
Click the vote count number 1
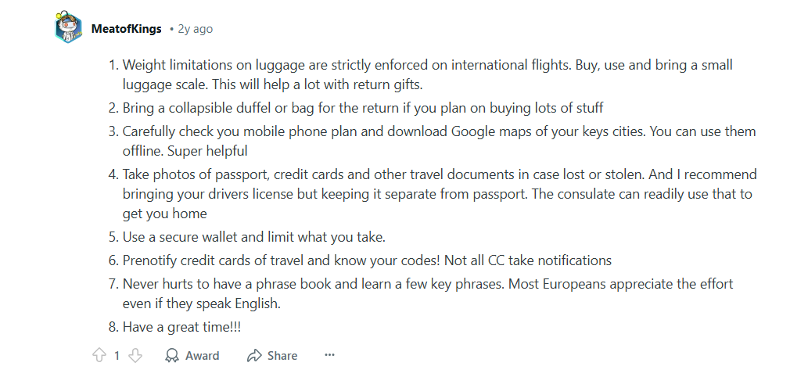pyautogui.click(x=117, y=355)
